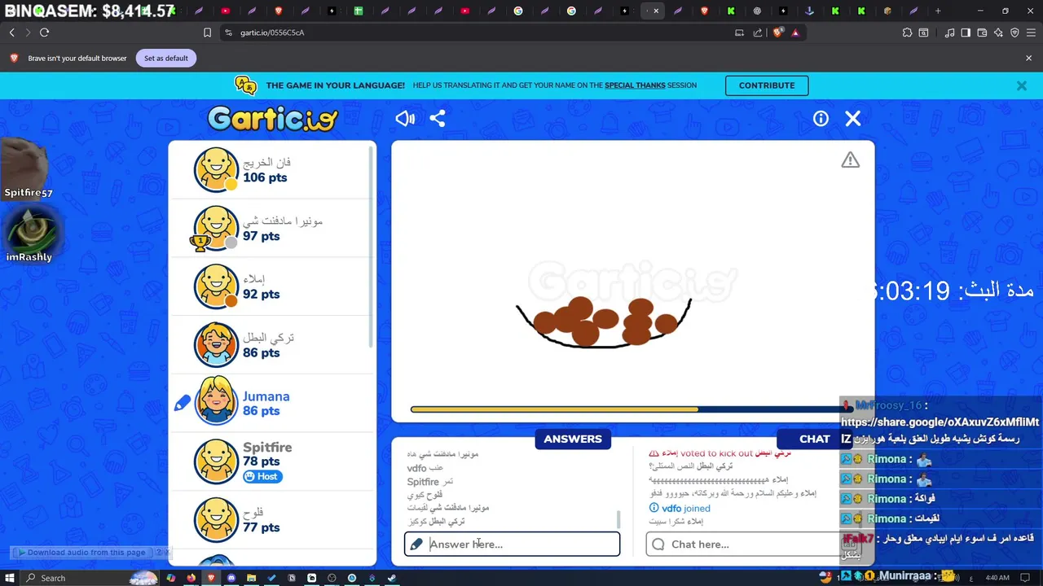Viewport: 1043px width, 586px height.
Task: Click the Gartic.io logo
Action: click(273, 119)
